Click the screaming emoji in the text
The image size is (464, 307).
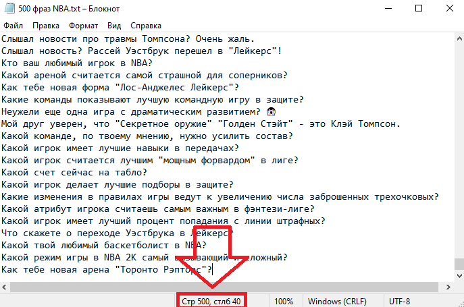[269, 111]
